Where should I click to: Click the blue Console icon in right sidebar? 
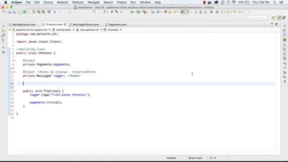(284, 58)
